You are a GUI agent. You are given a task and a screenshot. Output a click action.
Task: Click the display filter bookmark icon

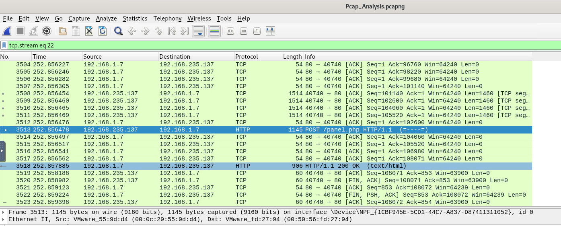4,45
